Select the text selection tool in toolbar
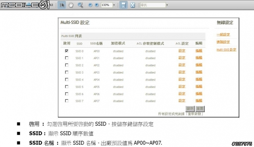254x147 pixels. (x=62, y=5)
